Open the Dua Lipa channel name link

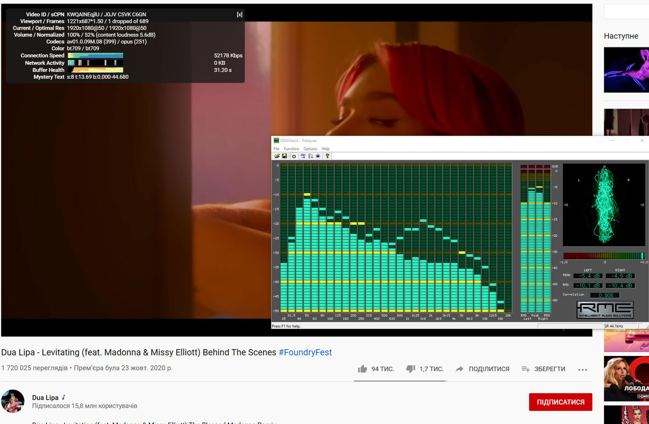pyautogui.click(x=45, y=397)
